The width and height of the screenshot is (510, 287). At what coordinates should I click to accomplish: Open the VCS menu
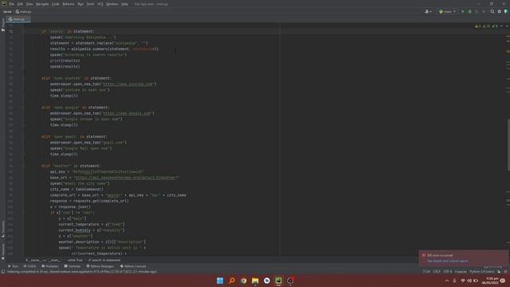[100, 4]
